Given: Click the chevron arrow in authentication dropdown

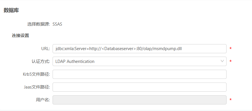Looking at the screenshot, I should point(222,61).
